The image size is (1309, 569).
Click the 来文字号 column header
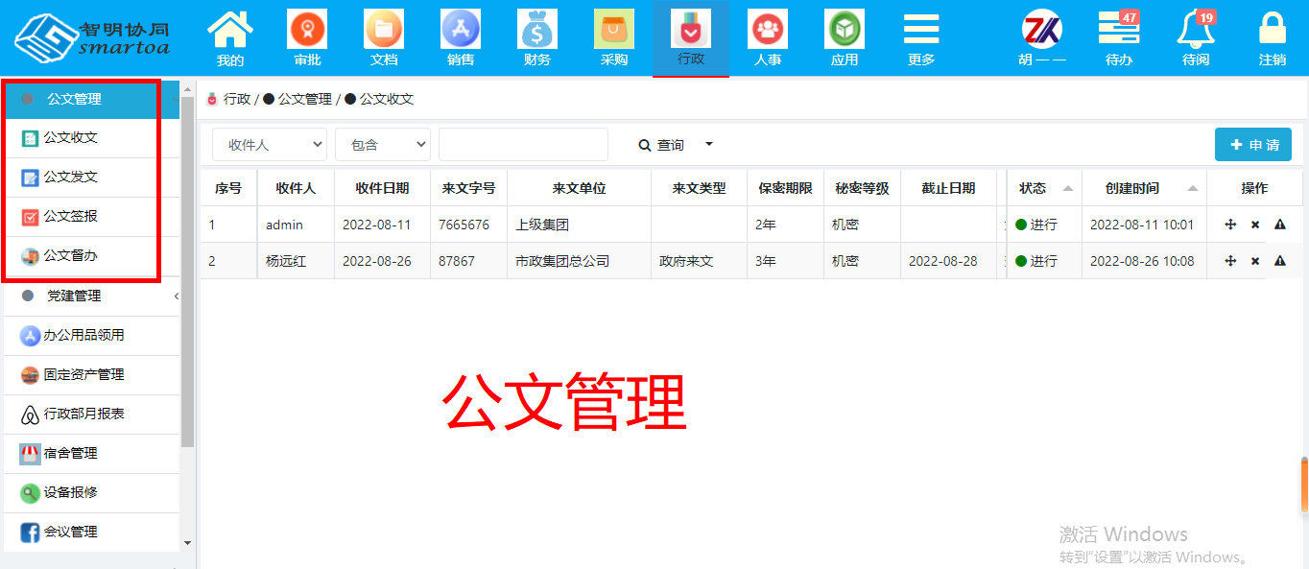pyautogui.click(x=468, y=188)
